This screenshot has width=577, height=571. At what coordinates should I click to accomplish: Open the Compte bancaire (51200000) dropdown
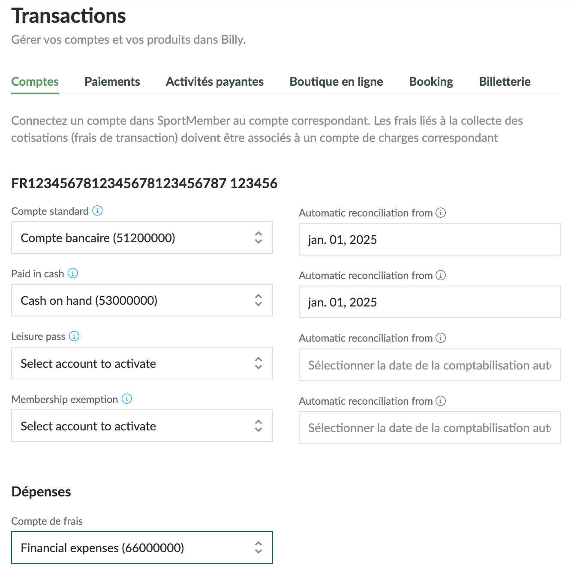tap(142, 238)
